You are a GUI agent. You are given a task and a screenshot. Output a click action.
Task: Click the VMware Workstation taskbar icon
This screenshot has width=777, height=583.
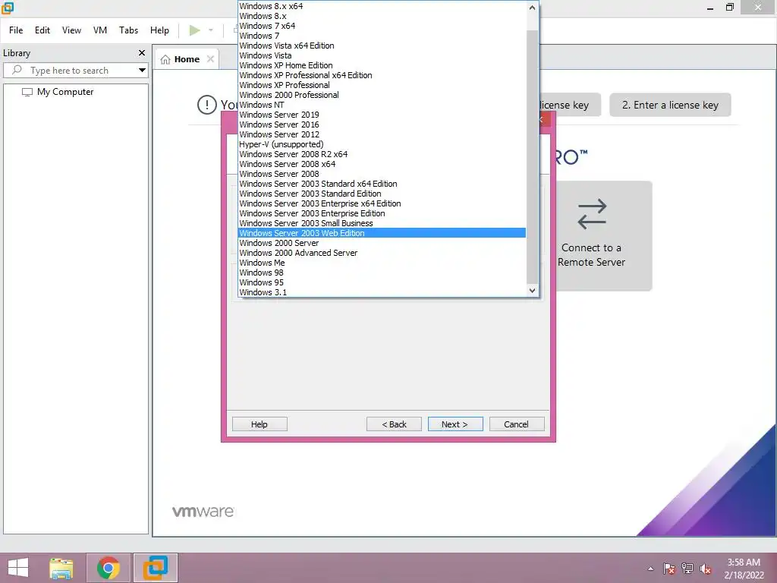coord(156,568)
